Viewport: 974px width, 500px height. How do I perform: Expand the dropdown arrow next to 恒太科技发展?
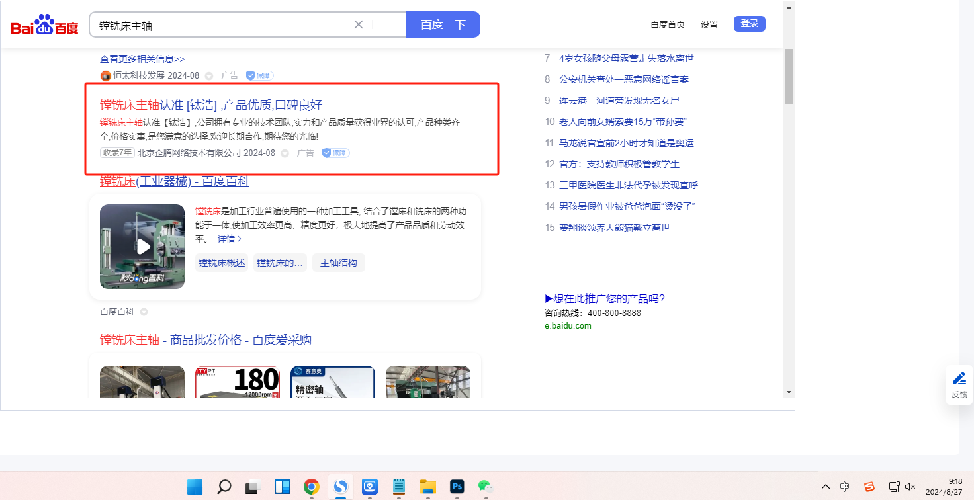(209, 76)
